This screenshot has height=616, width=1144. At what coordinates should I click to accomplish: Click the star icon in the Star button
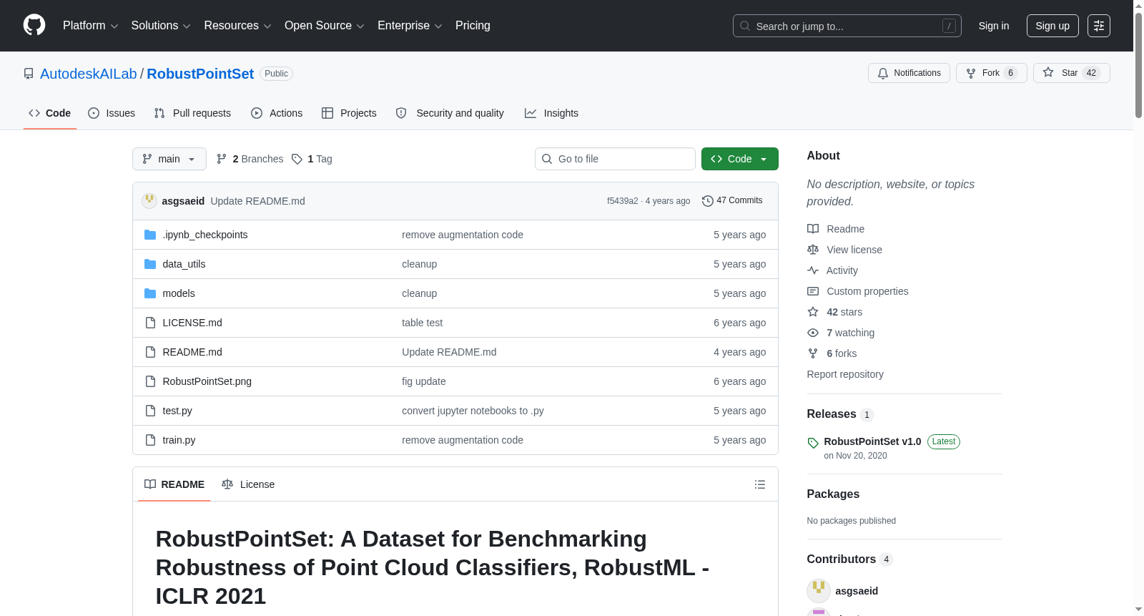tap(1048, 72)
